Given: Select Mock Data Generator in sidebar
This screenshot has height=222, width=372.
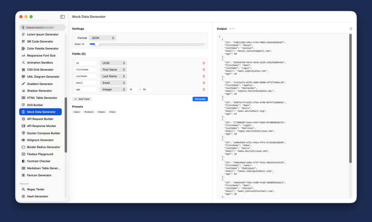Looking at the screenshot, I should pos(41,112).
